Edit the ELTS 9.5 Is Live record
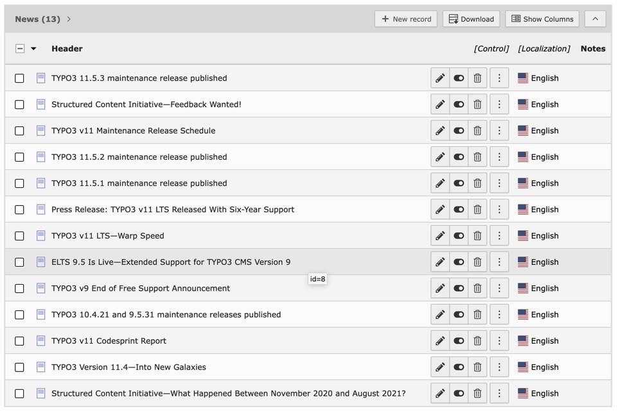This screenshot has height=413, width=618. coord(440,262)
